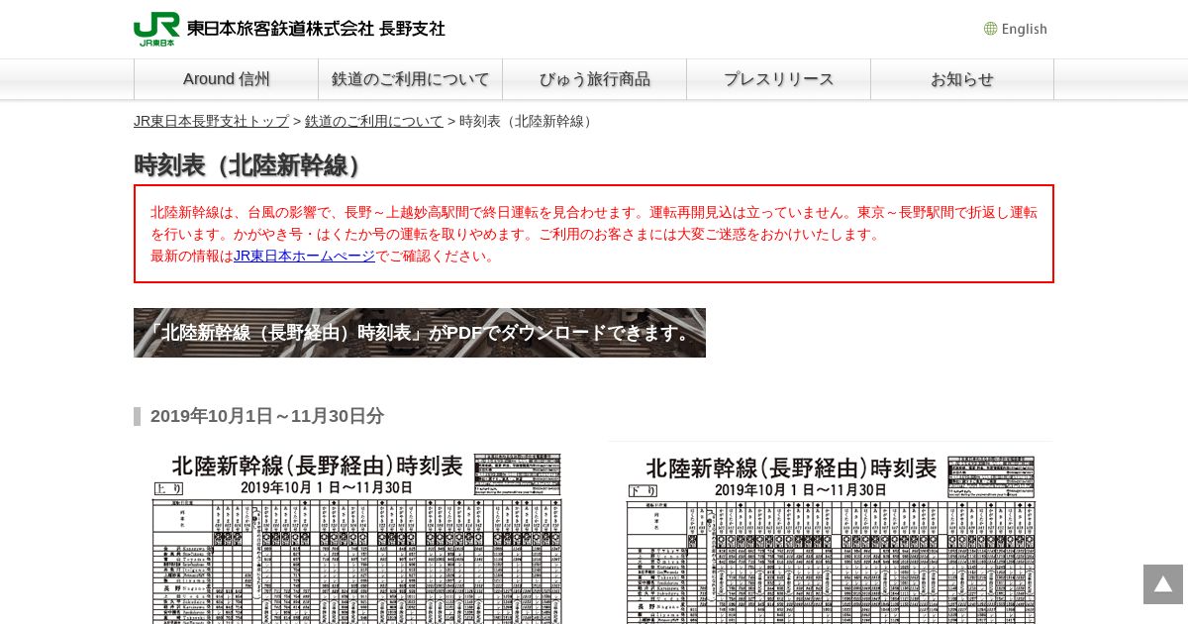
Task: Open 鉄道のご利用について breadcrumb link
Action: (x=374, y=121)
